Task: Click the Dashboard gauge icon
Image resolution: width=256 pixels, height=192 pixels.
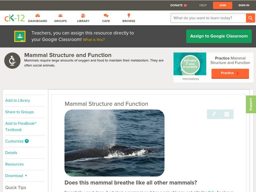Action: click(x=37, y=15)
